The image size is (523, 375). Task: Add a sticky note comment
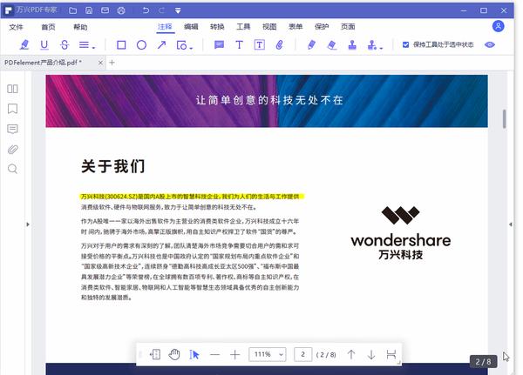tap(219, 44)
